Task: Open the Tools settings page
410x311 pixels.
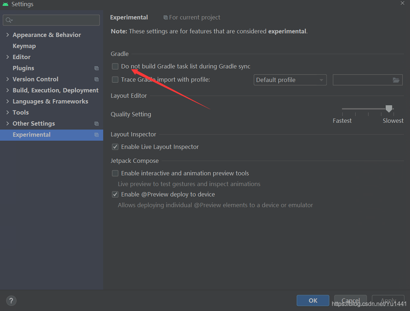Action: 21,112
